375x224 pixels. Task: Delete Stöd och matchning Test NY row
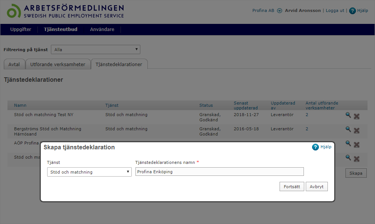357,116
